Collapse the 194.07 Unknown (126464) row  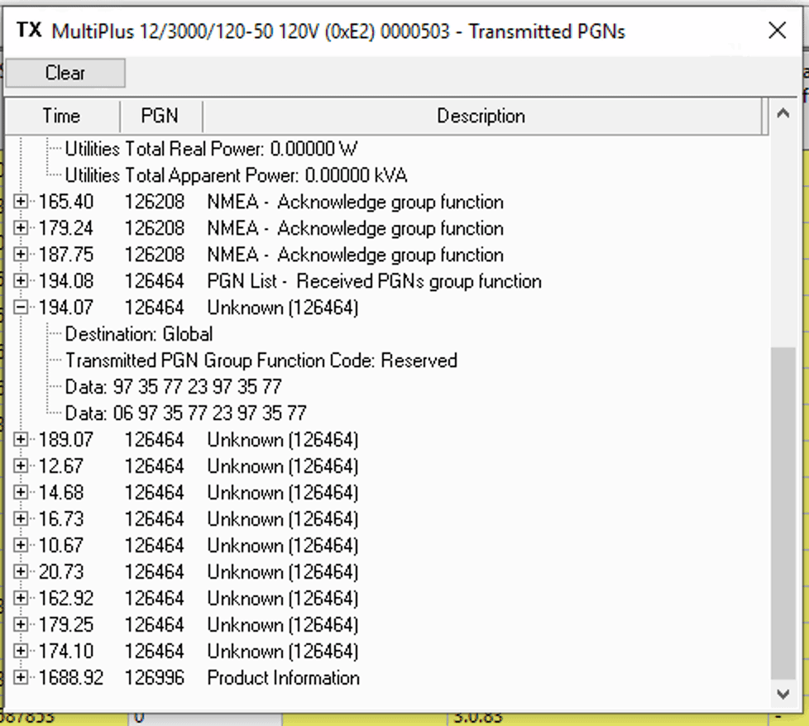pyautogui.click(x=21, y=307)
